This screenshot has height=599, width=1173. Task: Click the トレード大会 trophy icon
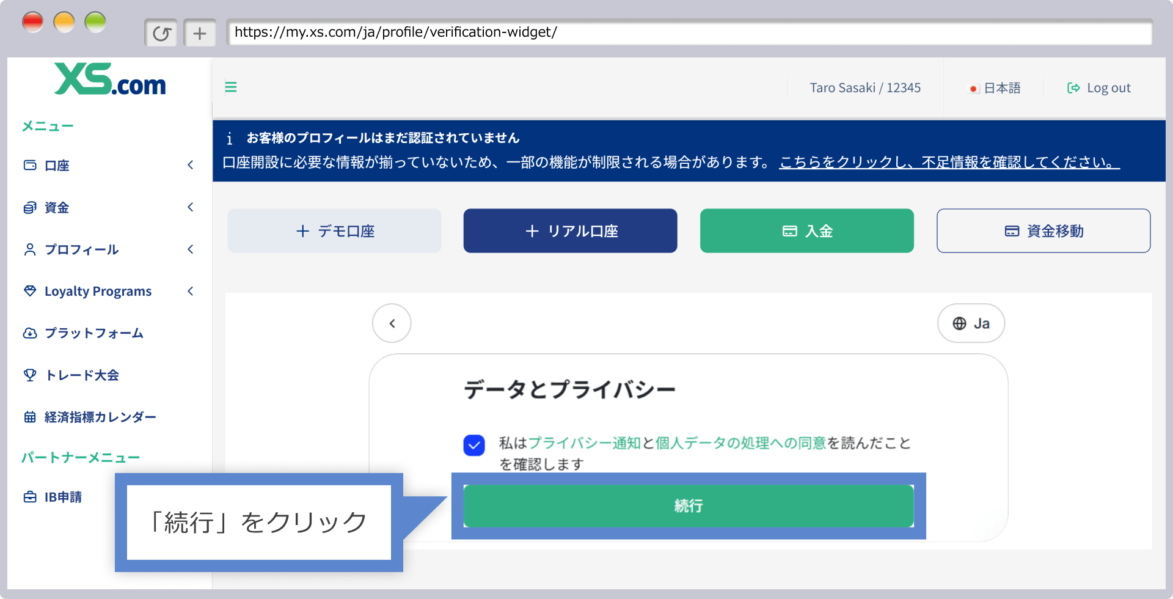click(x=30, y=375)
